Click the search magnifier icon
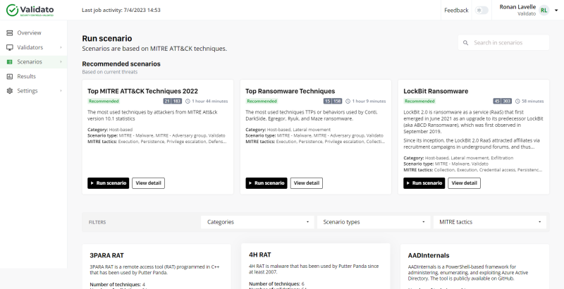 (x=466, y=43)
